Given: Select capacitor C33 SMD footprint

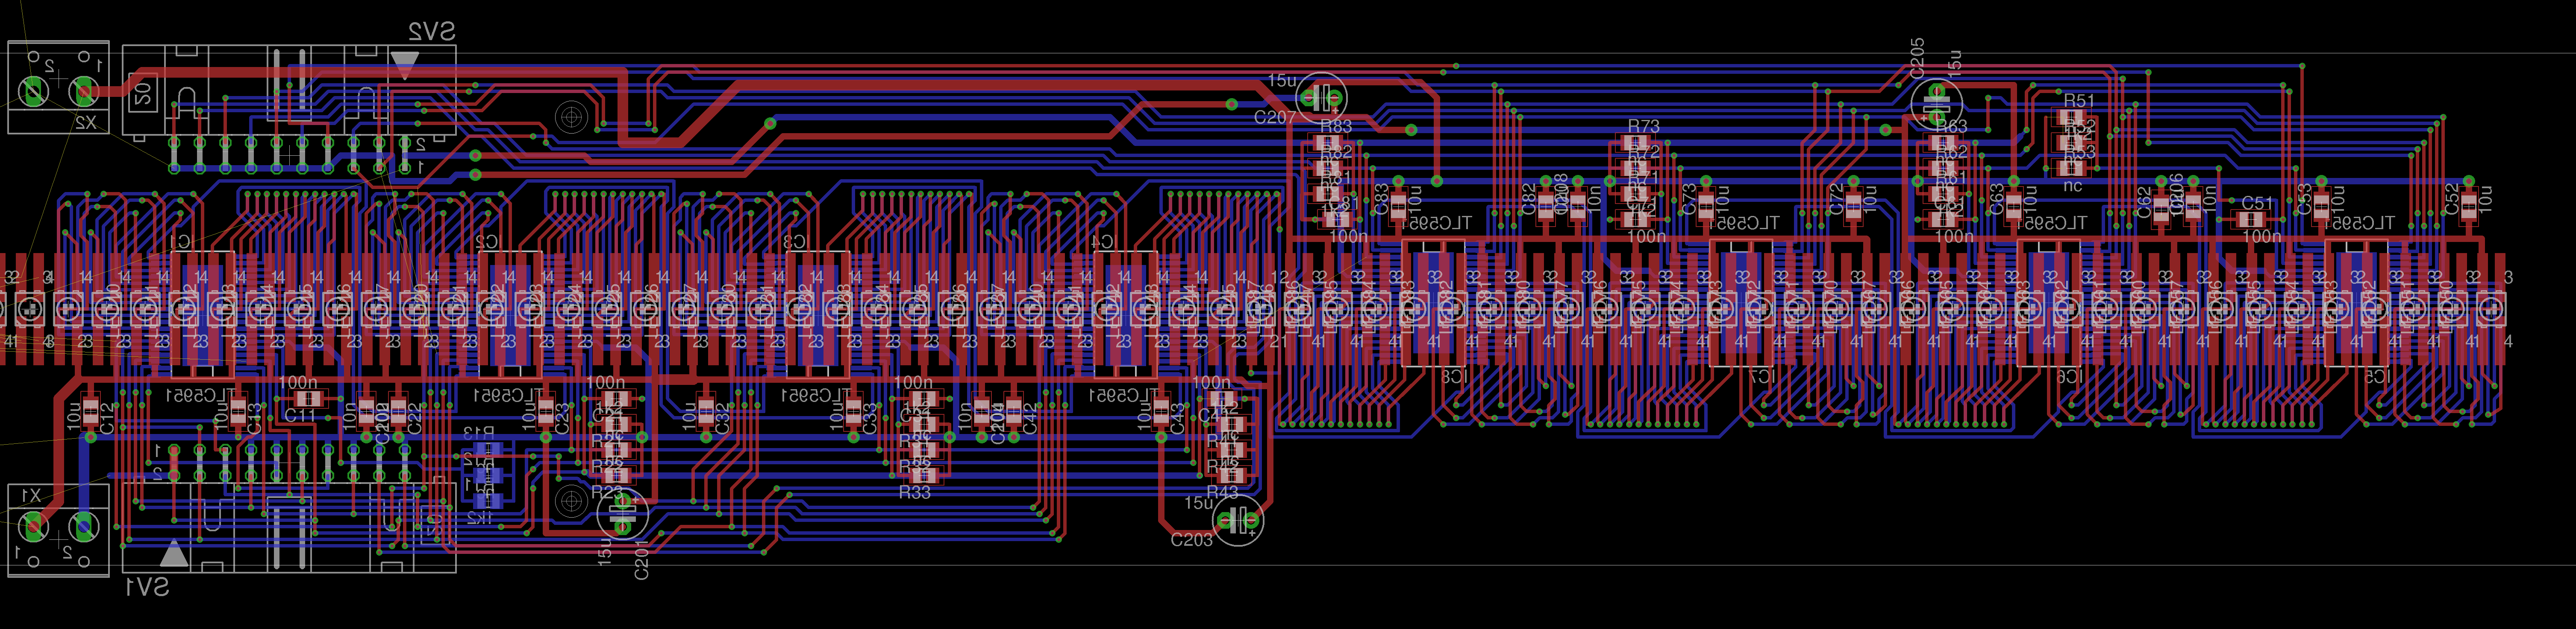Looking at the screenshot, I should tap(853, 411).
